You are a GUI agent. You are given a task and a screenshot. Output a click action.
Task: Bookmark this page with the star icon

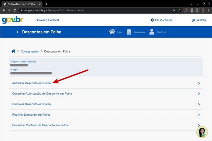(x=179, y=10)
